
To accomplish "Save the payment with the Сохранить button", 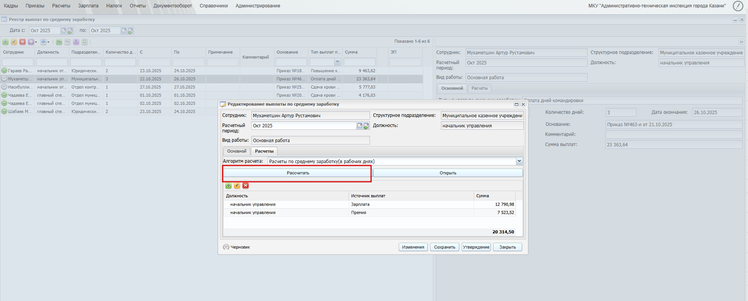I will click(445, 247).
